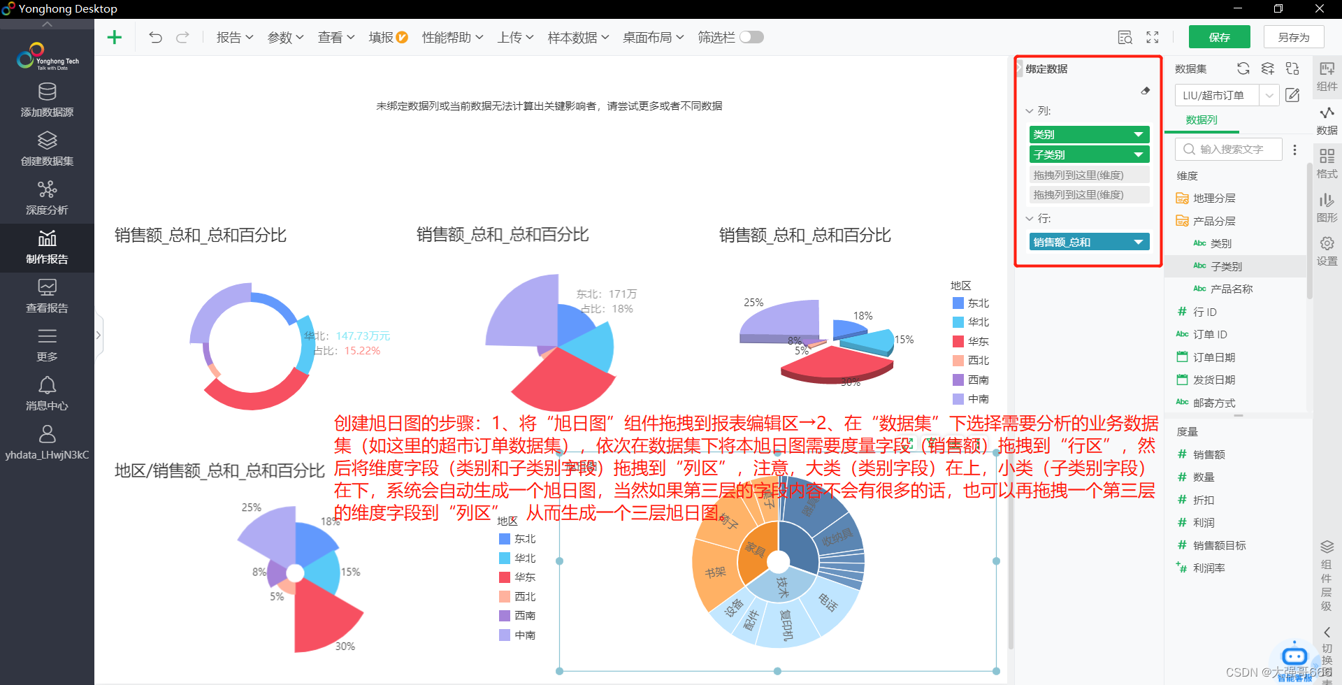Open the 类别 column field dropdown

1138,134
